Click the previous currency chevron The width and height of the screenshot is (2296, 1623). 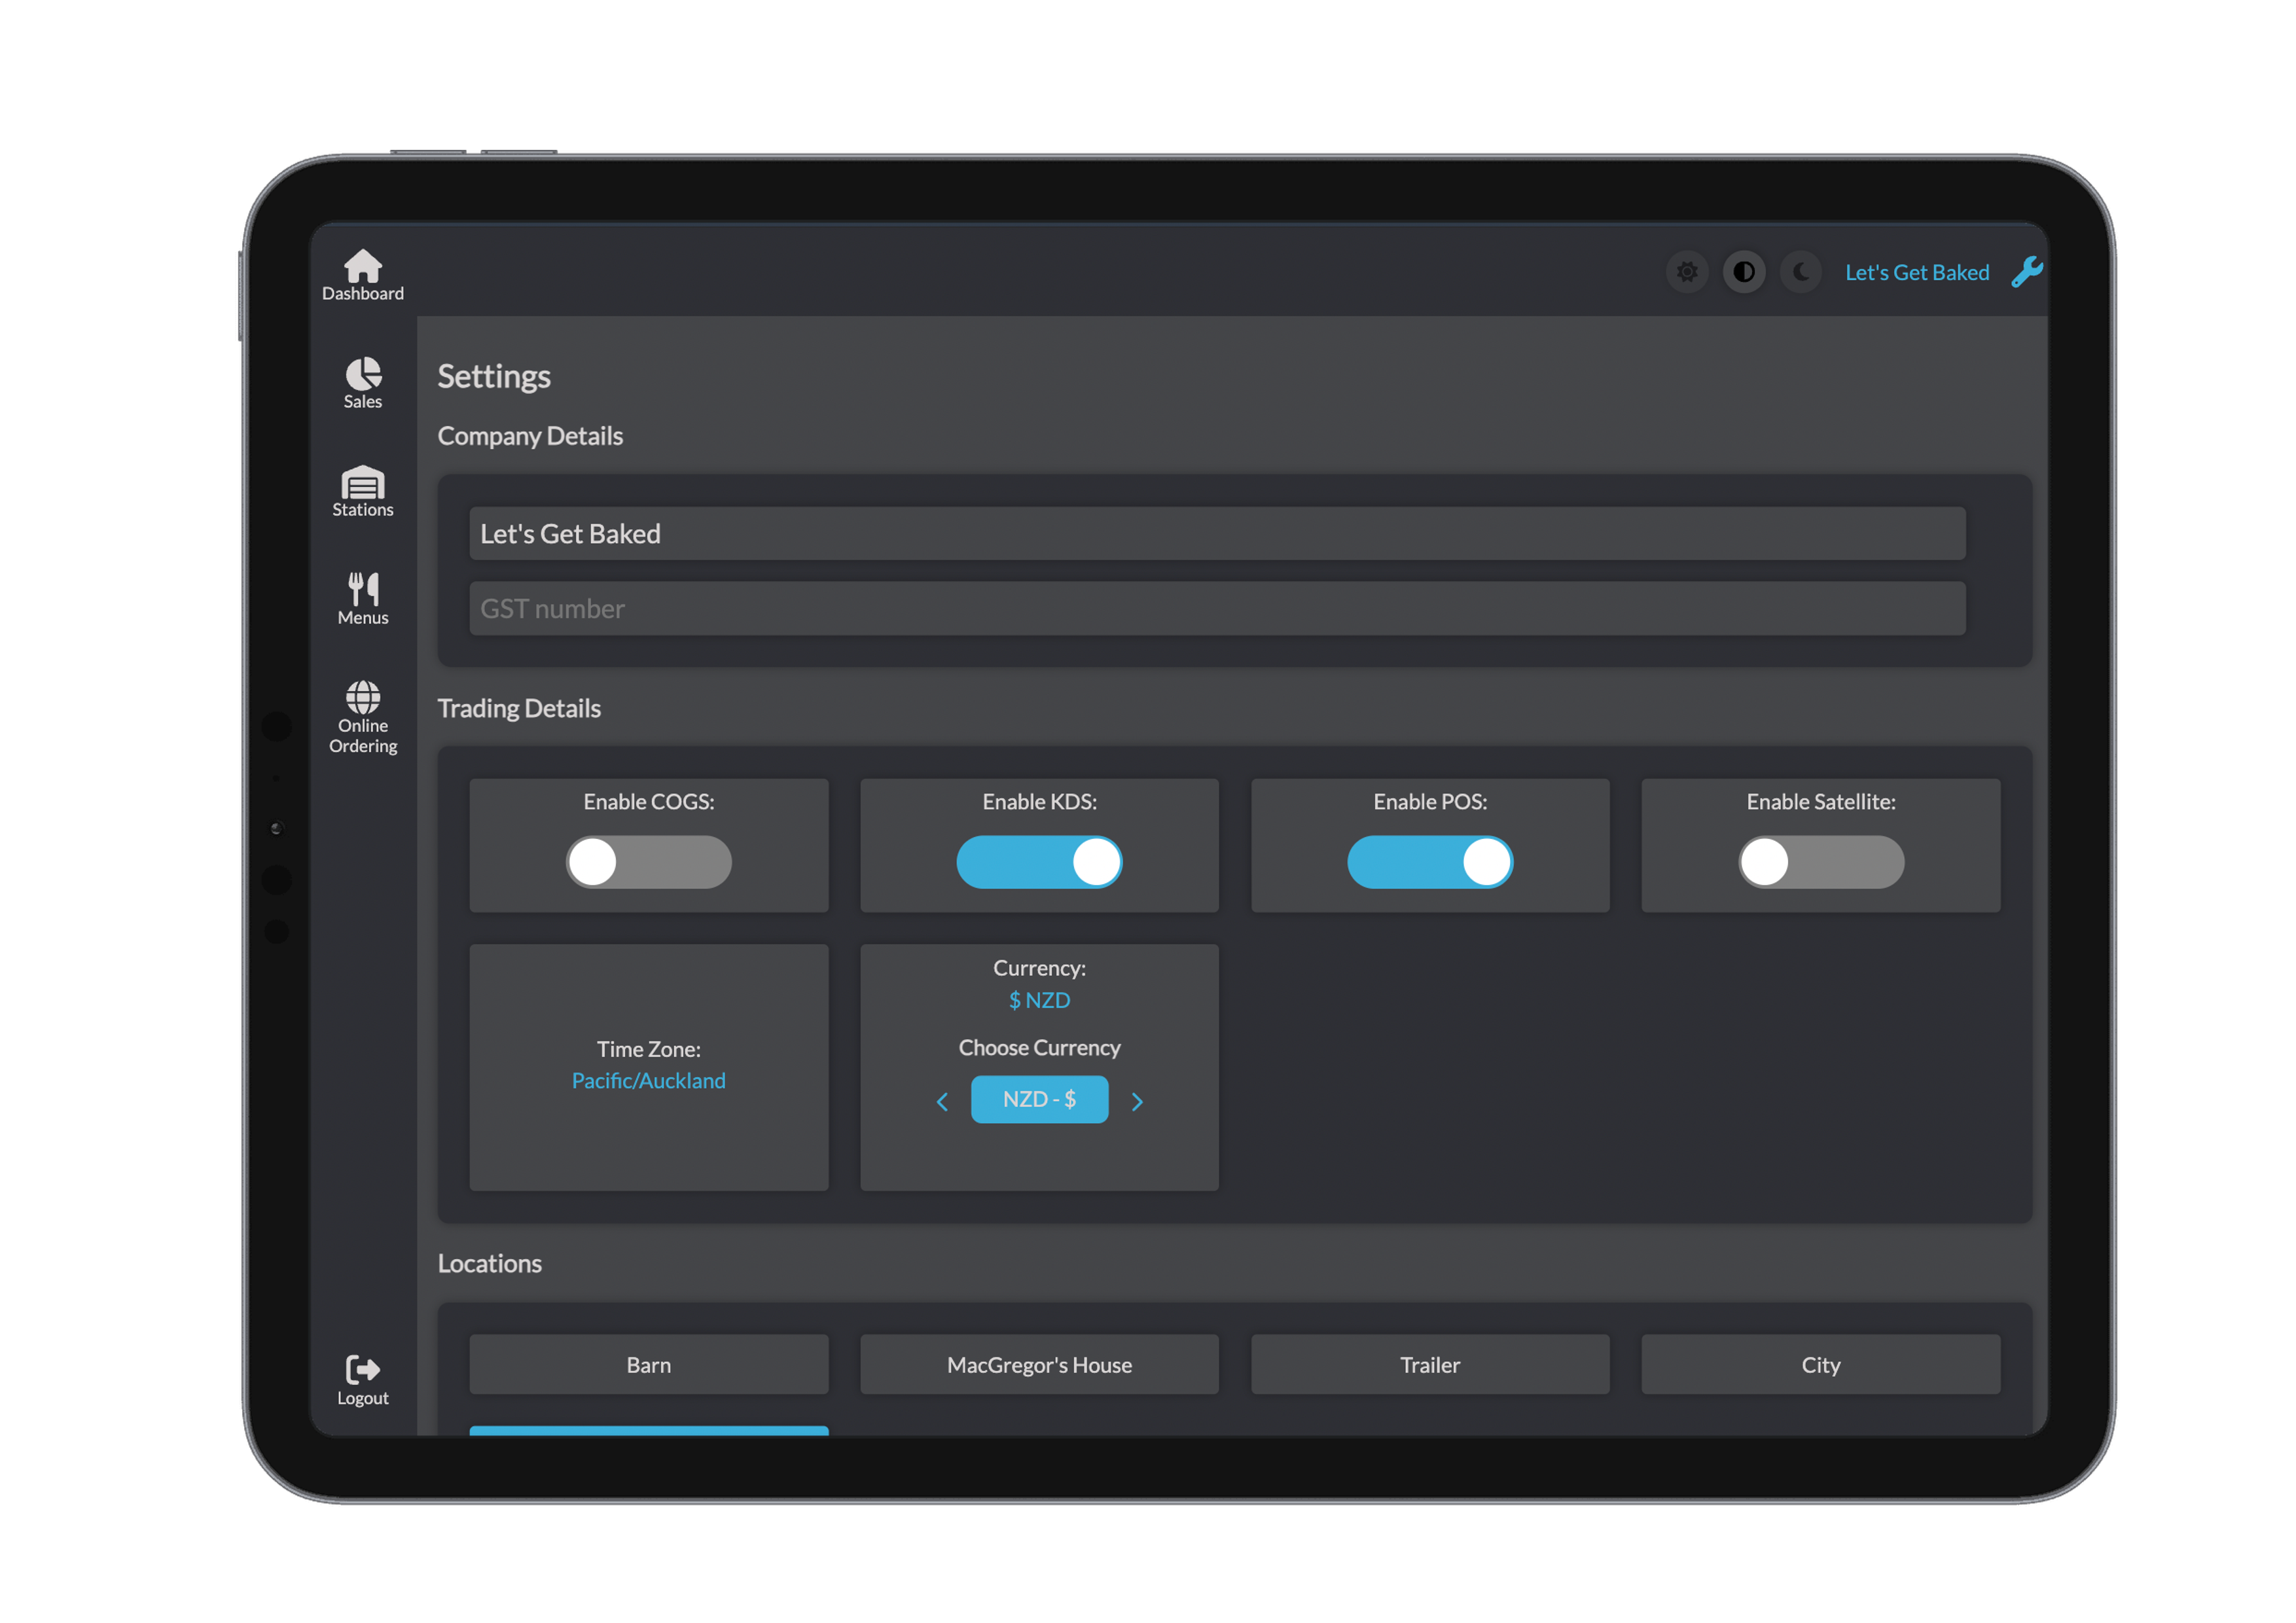(x=941, y=1100)
